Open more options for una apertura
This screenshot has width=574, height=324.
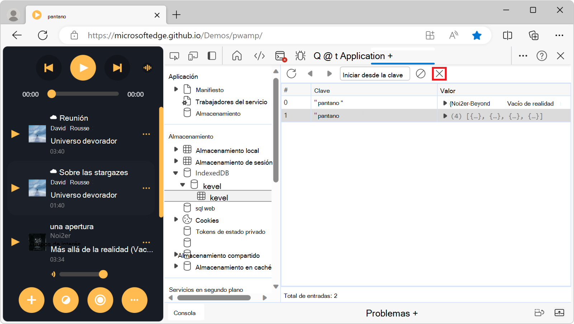pos(146,242)
